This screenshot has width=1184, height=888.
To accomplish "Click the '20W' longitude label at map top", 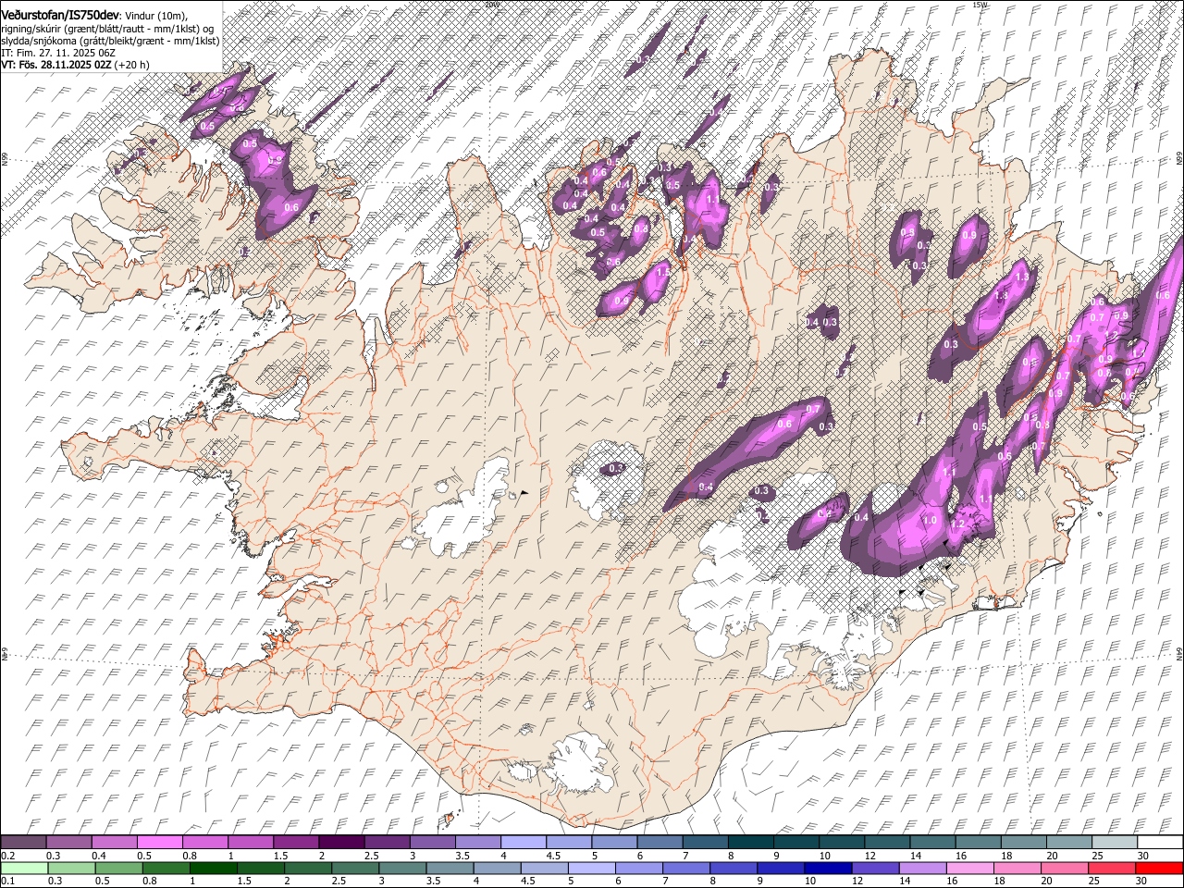I will [491, 5].
